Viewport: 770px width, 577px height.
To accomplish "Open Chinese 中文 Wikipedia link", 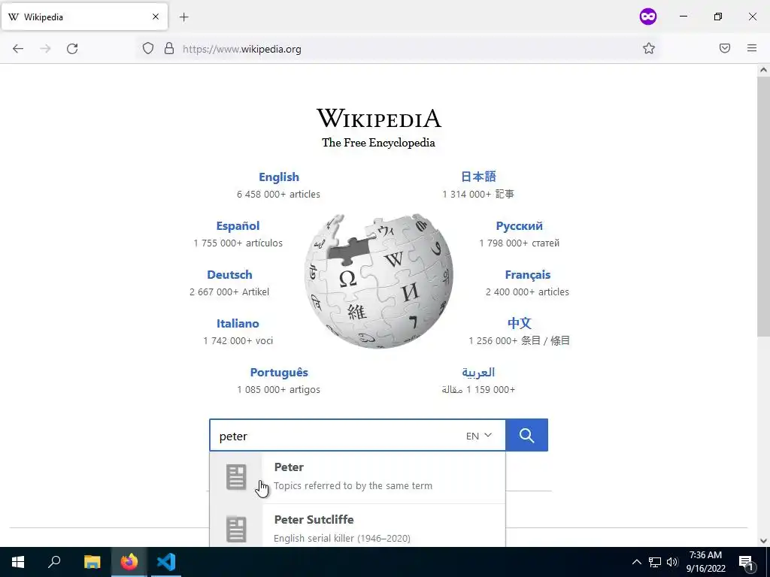I will pyautogui.click(x=519, y=323).
